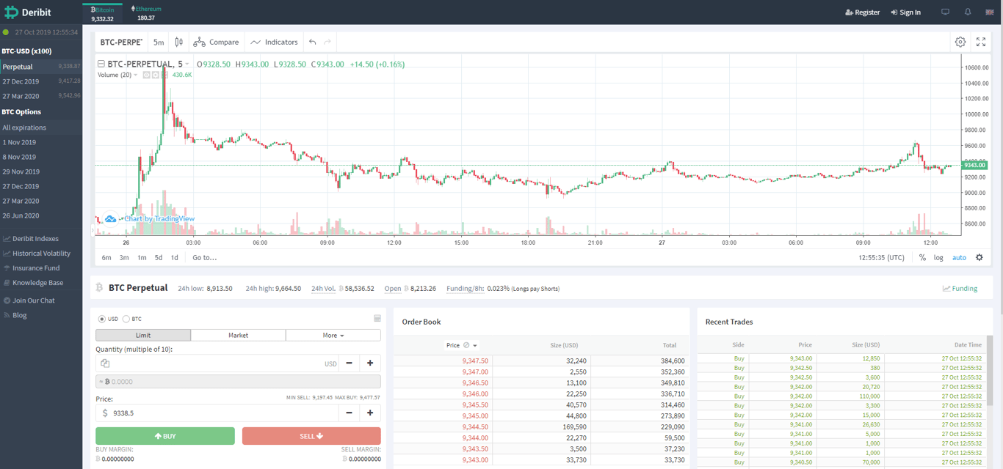Open the More order types dropdown

pyautogui.click(x=333, y=334)
